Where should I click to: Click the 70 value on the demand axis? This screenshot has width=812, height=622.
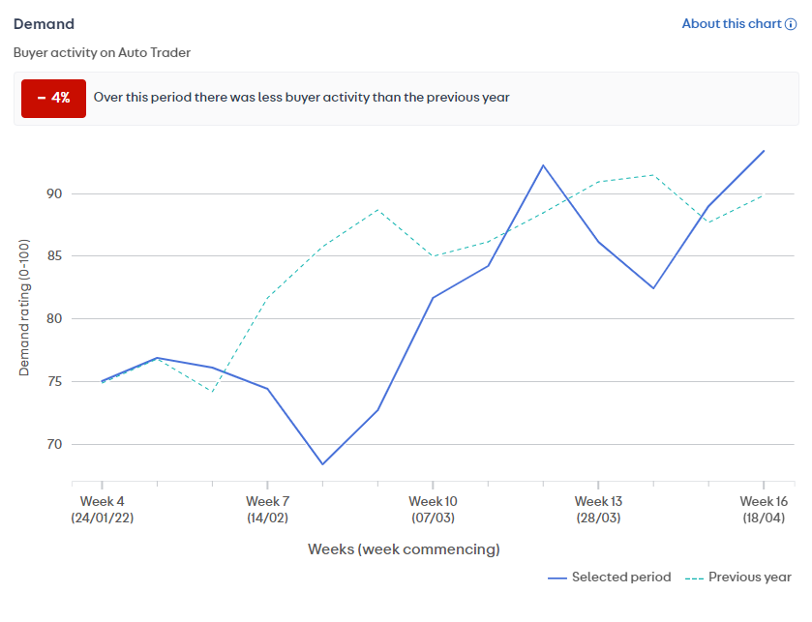[52, 444]
